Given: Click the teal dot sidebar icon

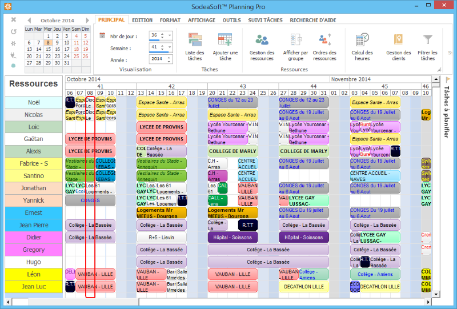Looking at the screenshot, I should pos(13,66).
